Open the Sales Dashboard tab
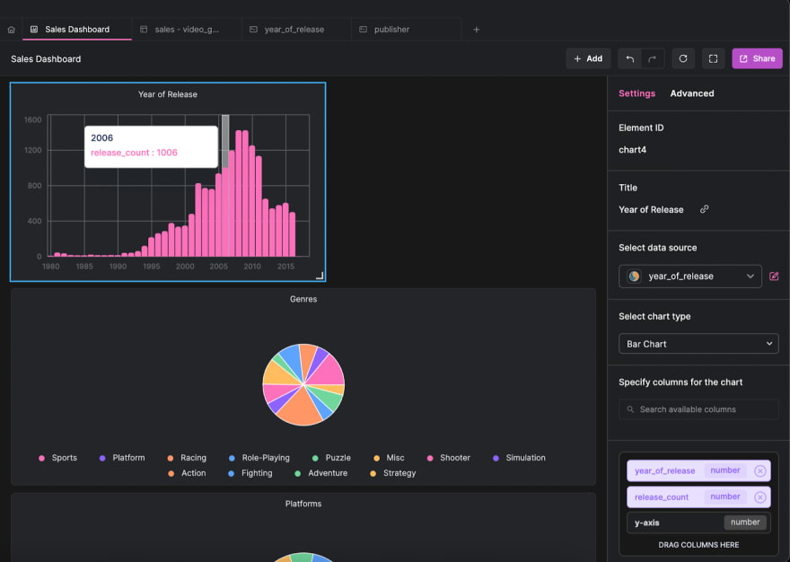 coord(76,30)
